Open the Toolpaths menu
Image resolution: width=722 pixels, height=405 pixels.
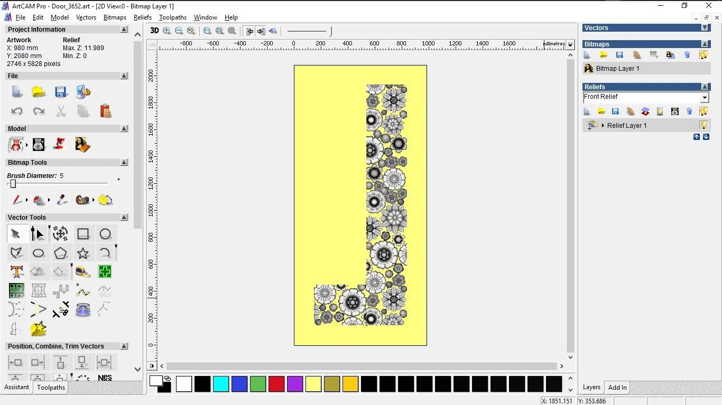tap(173, 17)
